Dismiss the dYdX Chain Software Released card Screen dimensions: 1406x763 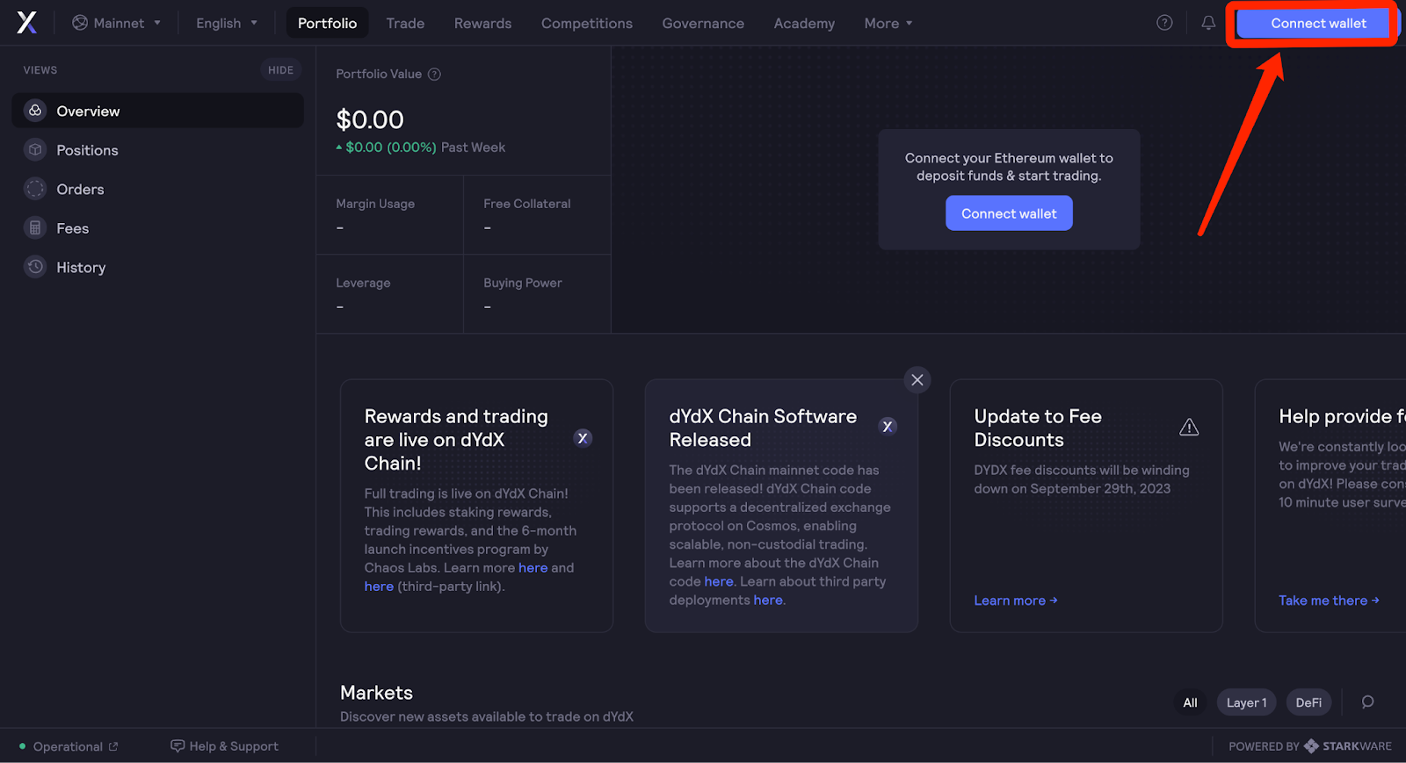click(917, 379)
